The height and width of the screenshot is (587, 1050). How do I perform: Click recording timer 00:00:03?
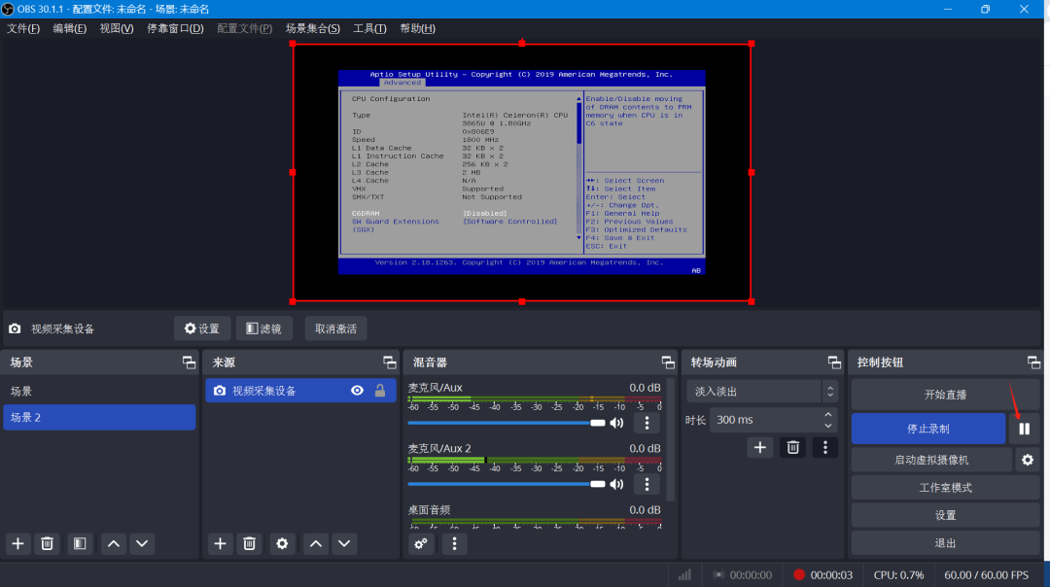coord(831,575)
